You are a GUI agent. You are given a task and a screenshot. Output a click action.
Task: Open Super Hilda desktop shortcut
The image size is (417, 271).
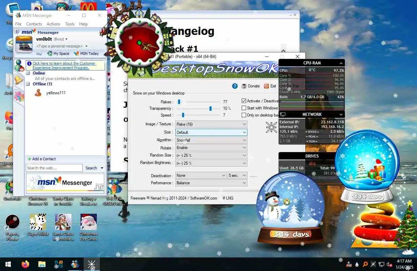(38, 225)
